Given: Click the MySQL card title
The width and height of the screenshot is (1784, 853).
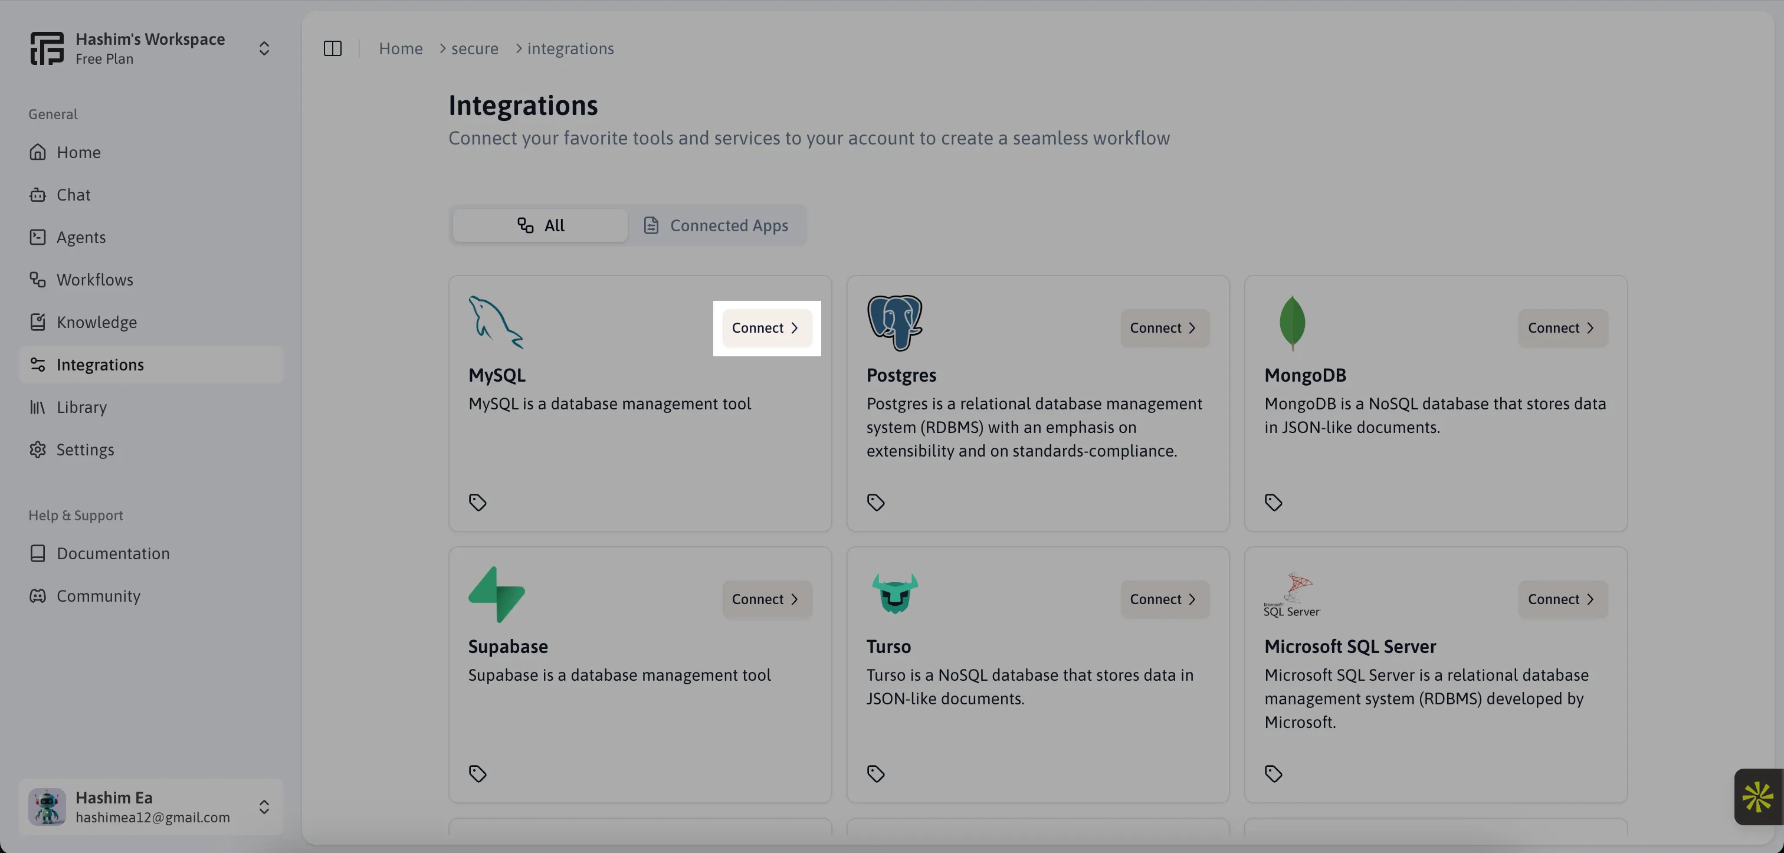Looking at the screenshot, I should point(497,375).
